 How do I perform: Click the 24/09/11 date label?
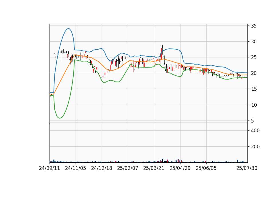(50, 168)
